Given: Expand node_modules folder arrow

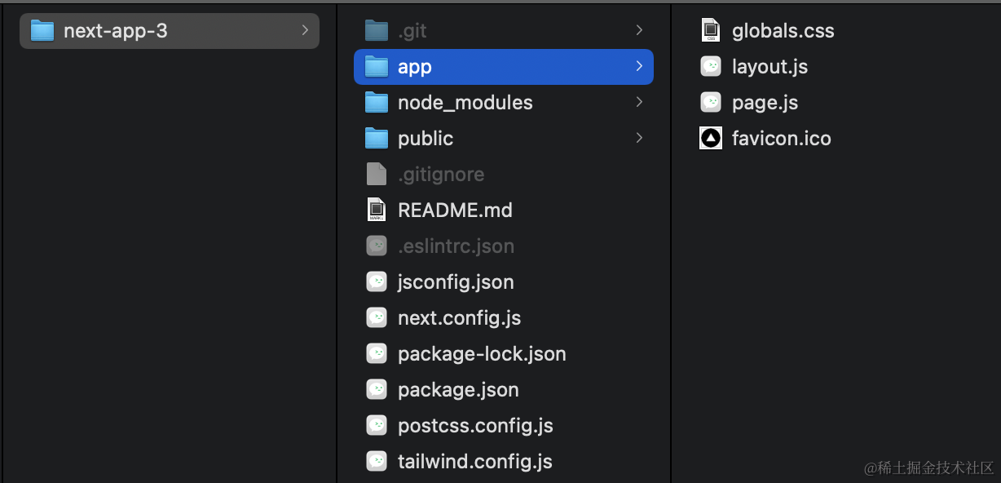Looking at the screenshot, I should (639, 103).
